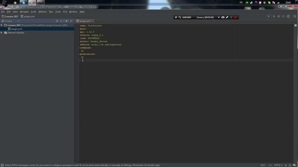Click Steam icon in system tray
The width and height of the screenshot is (298, 167).
pos(251,3)
